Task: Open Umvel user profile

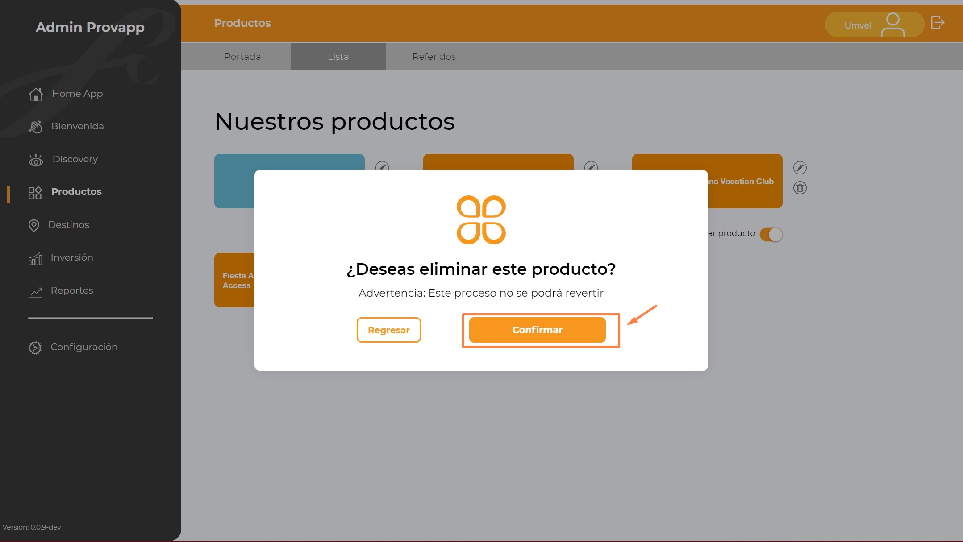Action: 874,25
